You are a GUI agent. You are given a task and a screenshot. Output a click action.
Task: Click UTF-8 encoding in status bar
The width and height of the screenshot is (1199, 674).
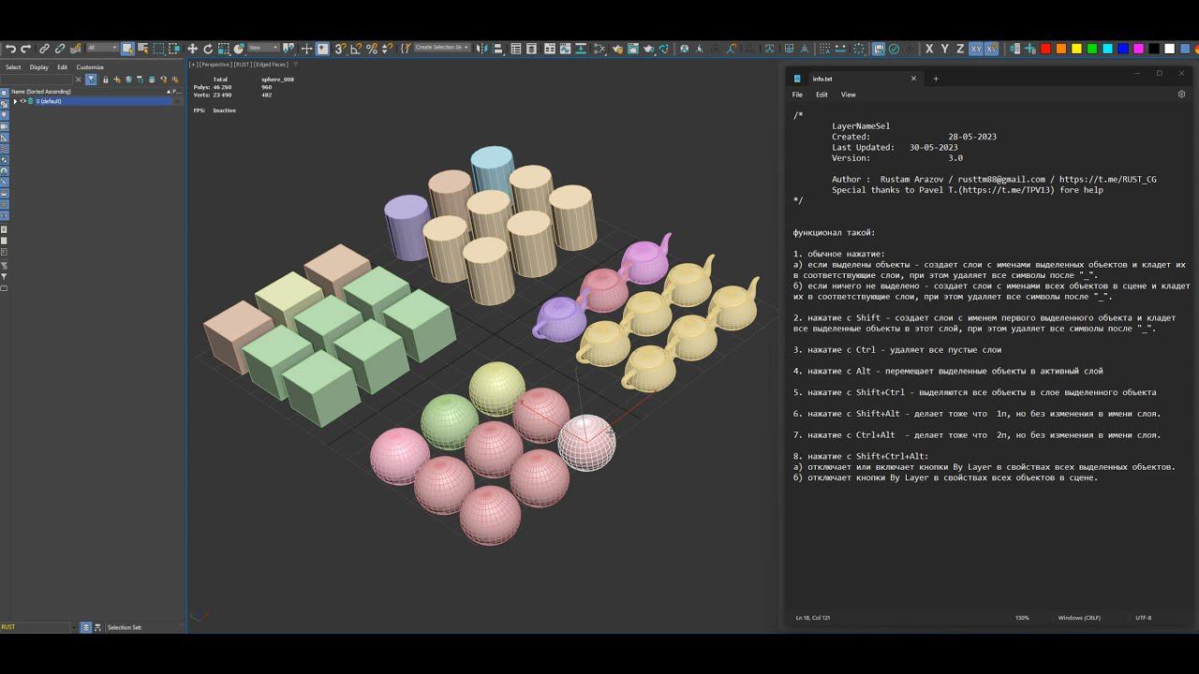click(x=1143, y=618)
